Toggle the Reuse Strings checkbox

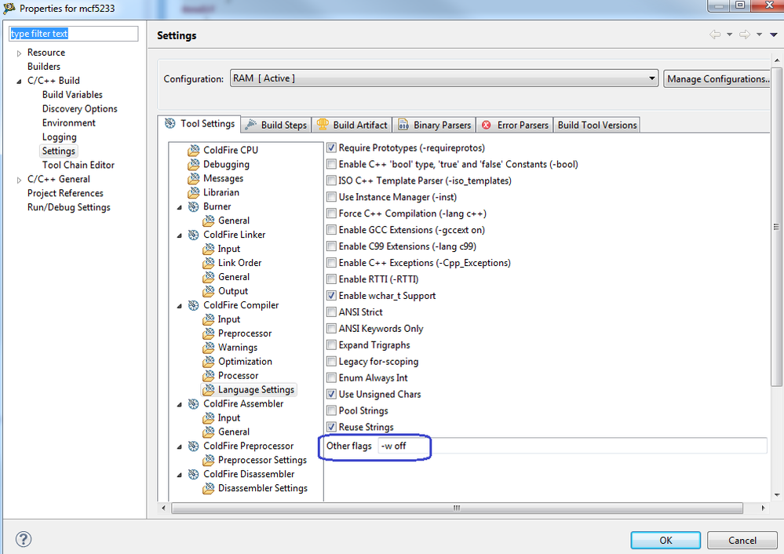[x=331, y=427]
